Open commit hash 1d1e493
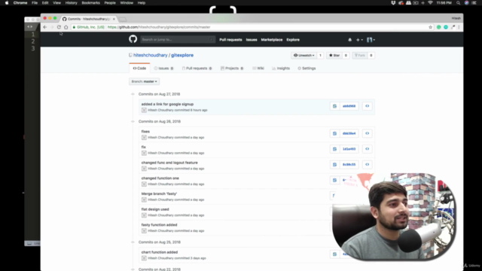This screenshot has width=482, height=271. (349, 149)
